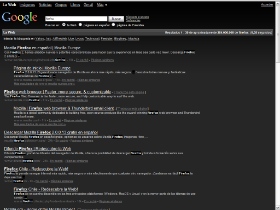Open 'Páginas similares' for www.mozilla.com/ - 11k result

click(x=75, y=120)
